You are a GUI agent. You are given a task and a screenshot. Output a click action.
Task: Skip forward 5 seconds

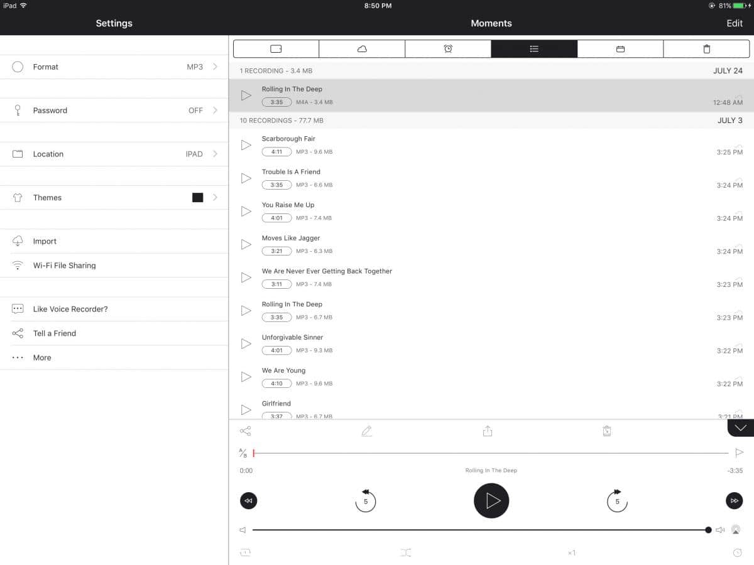617,501
